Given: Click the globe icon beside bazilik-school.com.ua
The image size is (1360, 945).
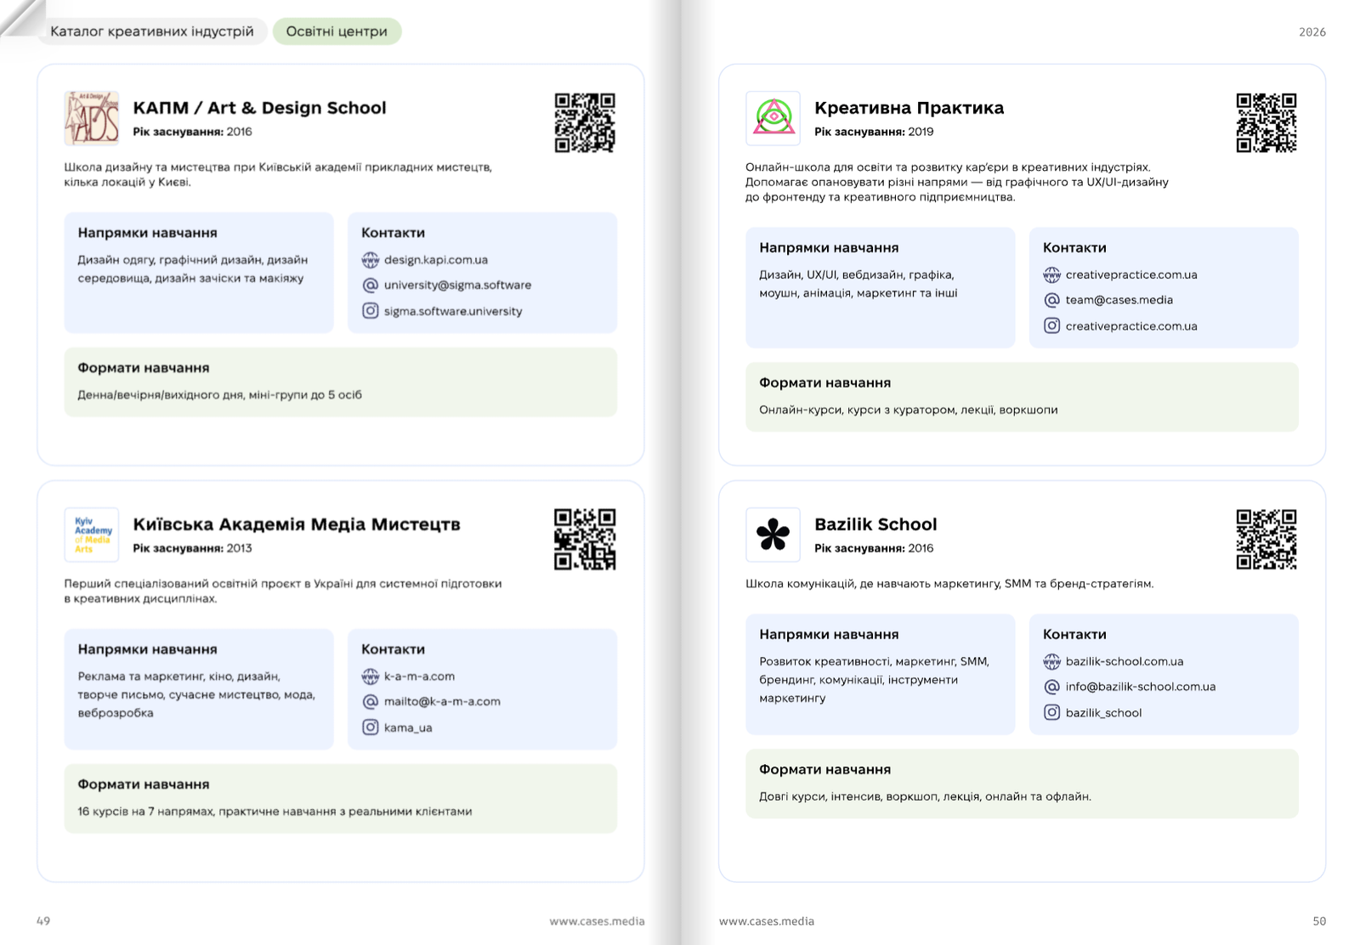Looking at the screenshot, I should click(1052, 661).
